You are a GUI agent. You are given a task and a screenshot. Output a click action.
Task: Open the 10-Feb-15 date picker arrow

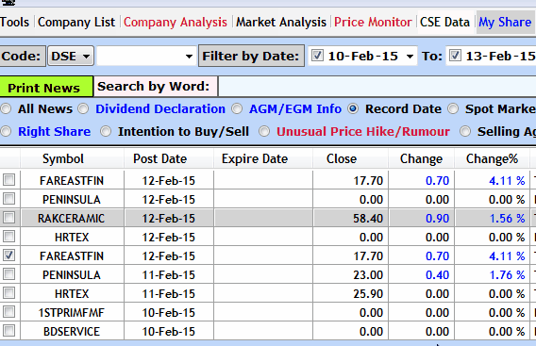tap(410, 56)
